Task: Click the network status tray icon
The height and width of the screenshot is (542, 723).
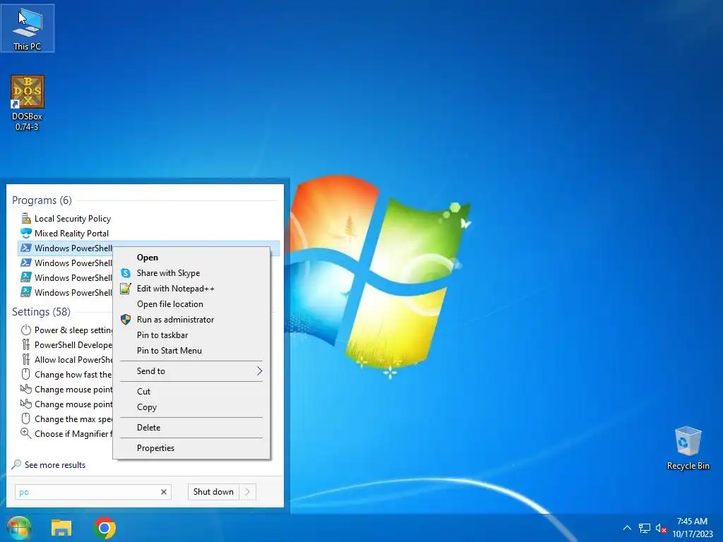Action: click(x=644, y=528)
